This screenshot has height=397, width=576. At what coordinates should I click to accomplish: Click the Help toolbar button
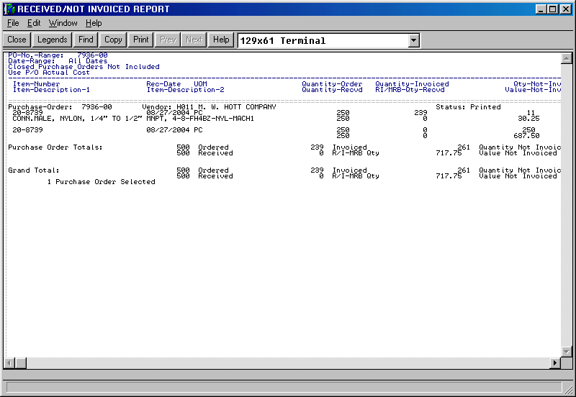coord(221,40)
